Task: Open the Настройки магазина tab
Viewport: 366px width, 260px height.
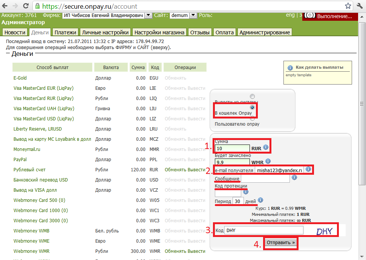Action: coord(159,32)
